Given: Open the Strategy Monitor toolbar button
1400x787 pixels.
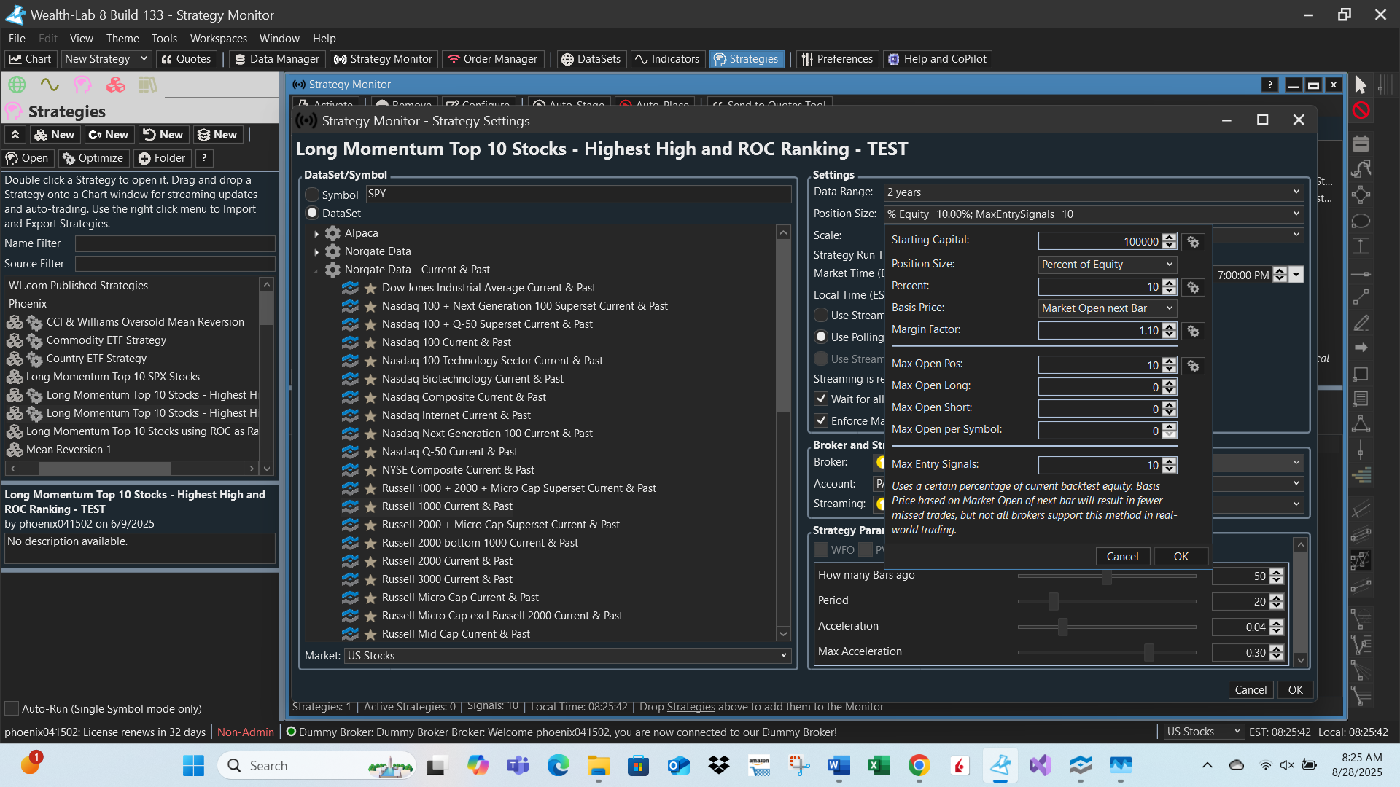Looking at the screenshot, I should click(x=384, y=59).
